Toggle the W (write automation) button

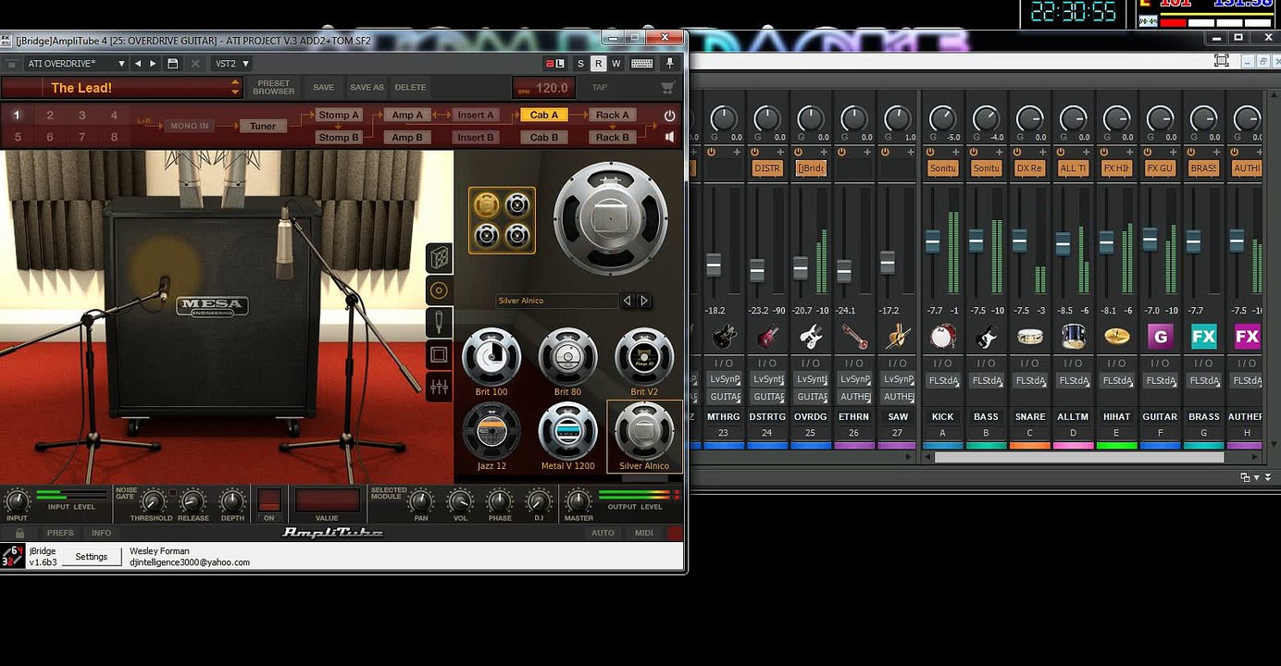(x=616, y=64)
